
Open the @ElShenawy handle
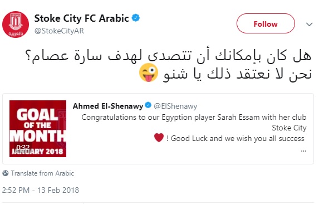(x=175, y=106)
